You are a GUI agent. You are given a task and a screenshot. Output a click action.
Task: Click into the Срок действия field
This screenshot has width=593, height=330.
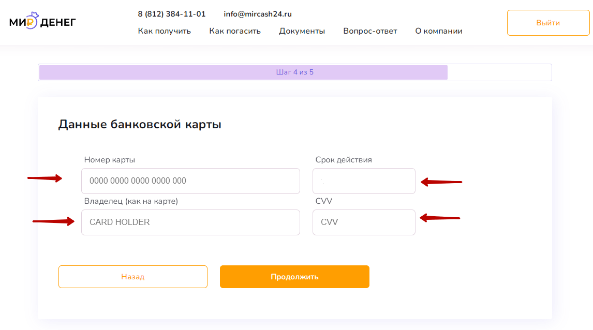[x=364, y=181]
